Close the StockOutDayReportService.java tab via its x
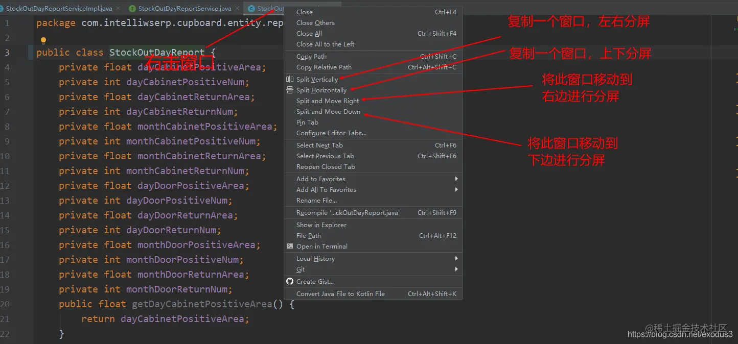The width and height of the screenshot is (738, 344). 237,9
